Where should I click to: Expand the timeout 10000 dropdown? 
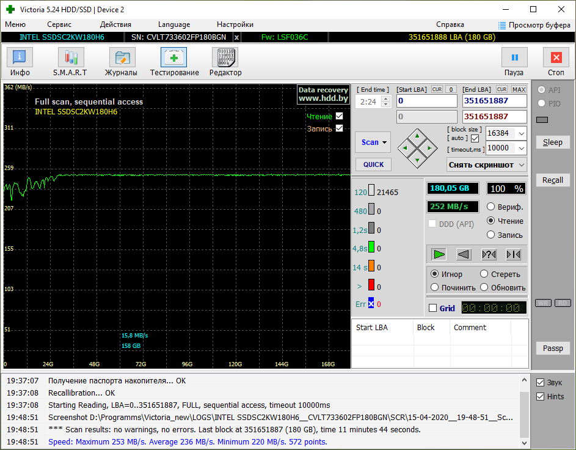coord(522,148)
